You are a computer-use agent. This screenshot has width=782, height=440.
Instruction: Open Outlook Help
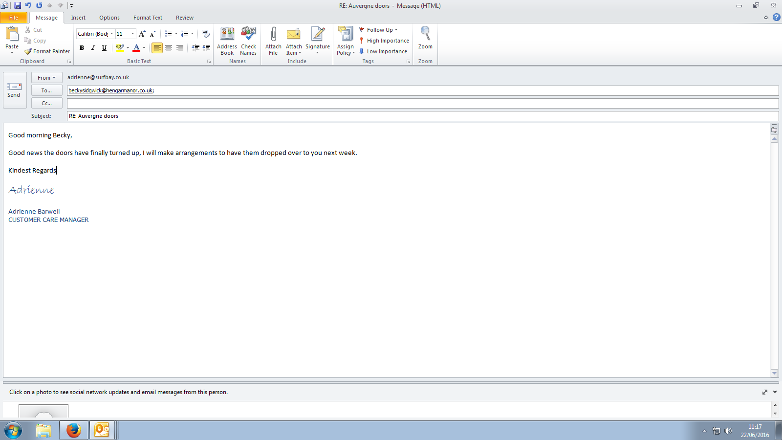point(776,17)
